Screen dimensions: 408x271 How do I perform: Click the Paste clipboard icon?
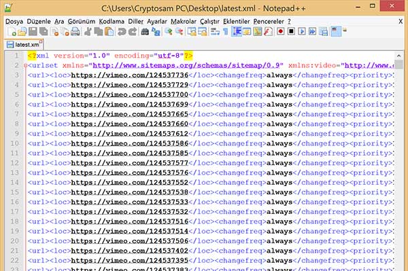tap(109, 31)
